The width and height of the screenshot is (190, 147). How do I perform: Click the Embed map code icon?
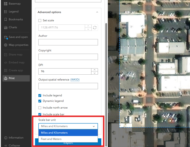[5, 63]
